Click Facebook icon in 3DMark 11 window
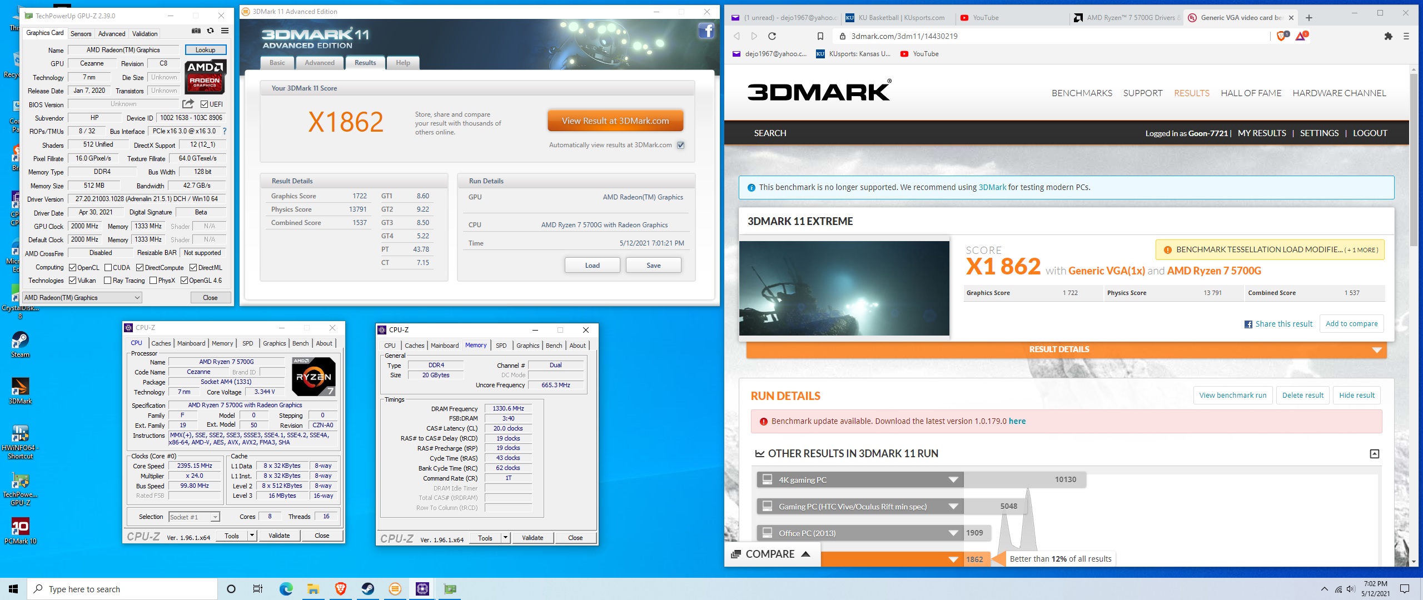 (706, 31)
